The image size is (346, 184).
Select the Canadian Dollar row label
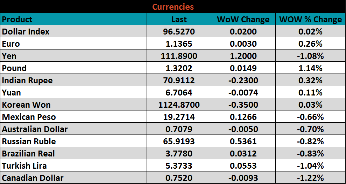pos(33,178)
